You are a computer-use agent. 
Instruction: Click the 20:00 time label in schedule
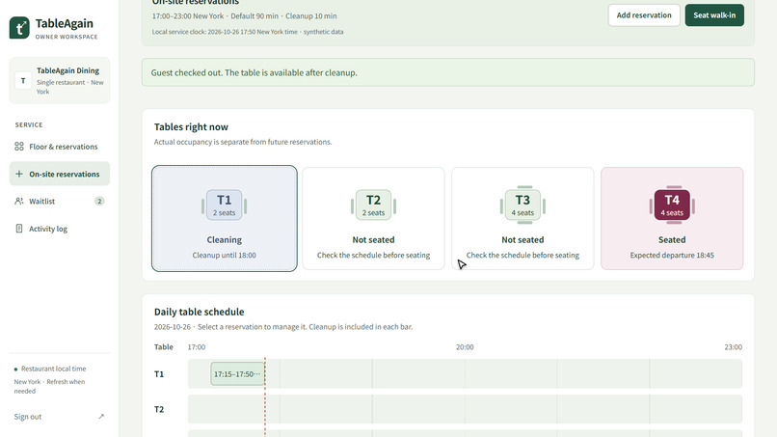465,347
